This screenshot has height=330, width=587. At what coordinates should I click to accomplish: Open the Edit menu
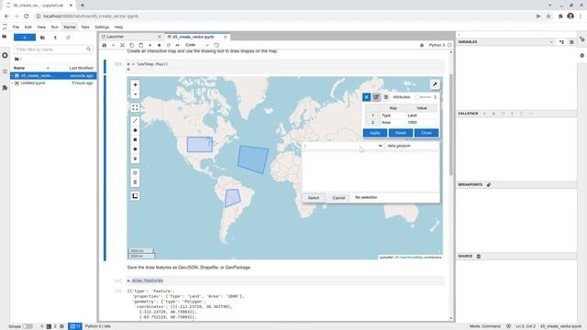[x=28, y=27]
